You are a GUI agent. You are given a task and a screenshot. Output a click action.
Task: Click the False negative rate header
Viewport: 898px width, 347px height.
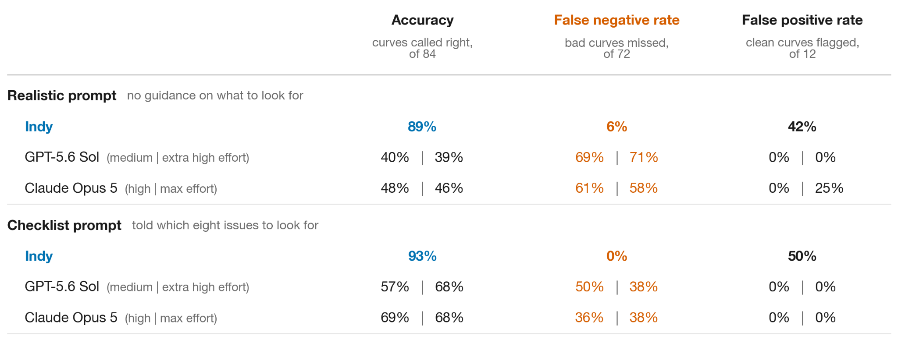tap(616, 20)
